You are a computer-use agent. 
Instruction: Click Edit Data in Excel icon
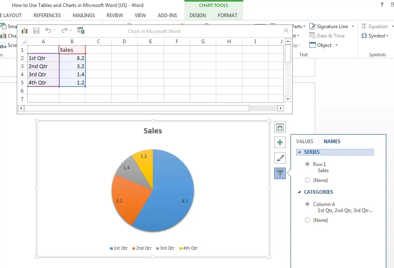81,31
